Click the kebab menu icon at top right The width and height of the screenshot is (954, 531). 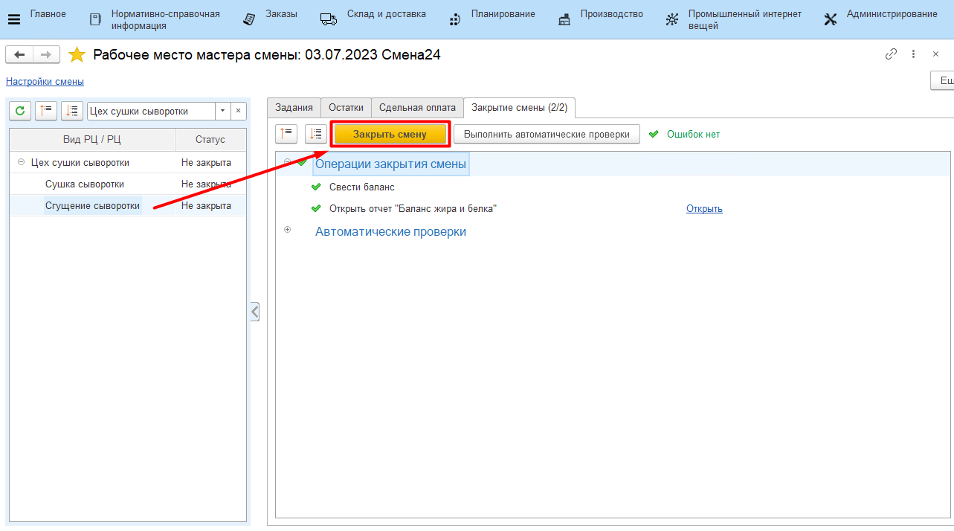click(x=914, y=54)
